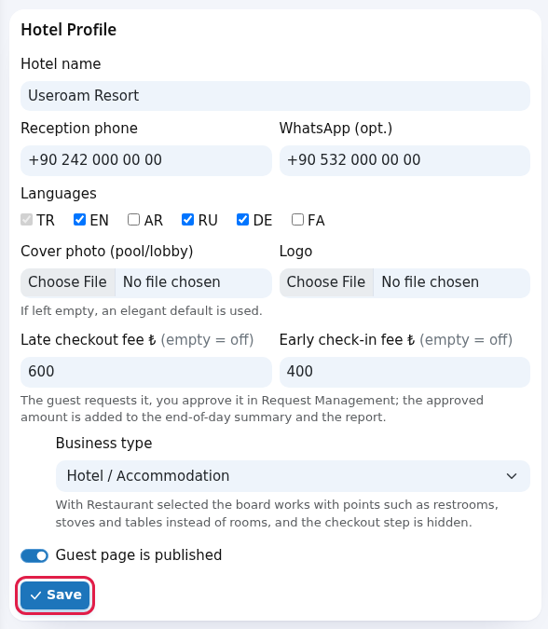Click the Late checkout fee field

tap(146, 372)
